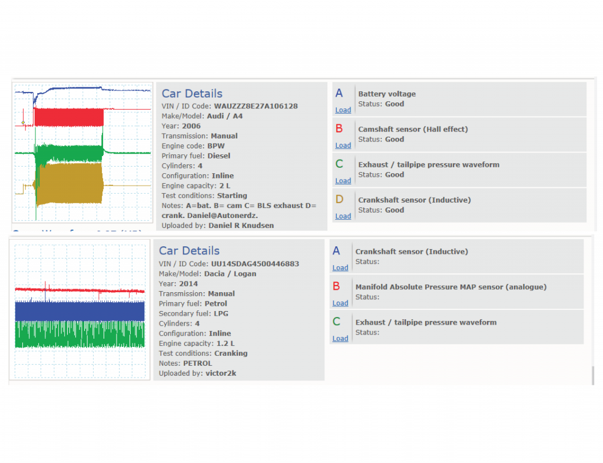Open the Audi A4 waveform thumbnail
The image size is (603, 463).
click(x=82, y=153)
